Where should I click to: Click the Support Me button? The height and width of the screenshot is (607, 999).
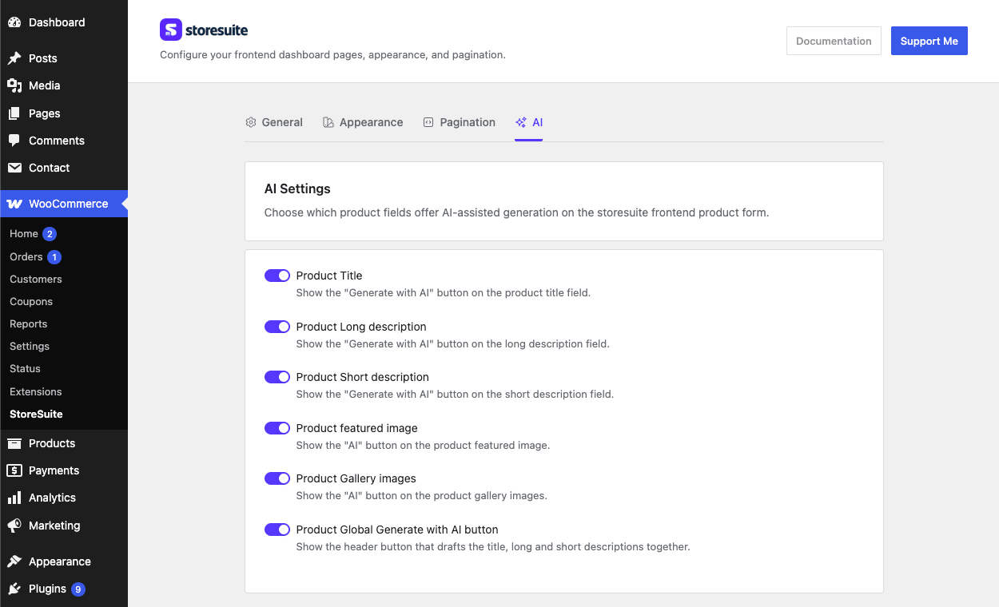pos(929,41)
